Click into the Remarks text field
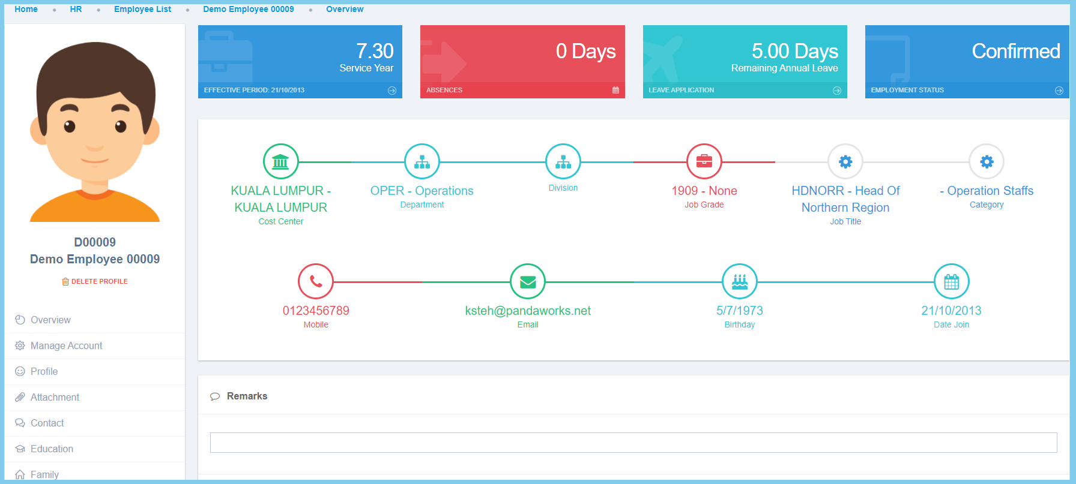This screenshot has width=1076, height=484. pyautogui.click(x=633, y=443)
